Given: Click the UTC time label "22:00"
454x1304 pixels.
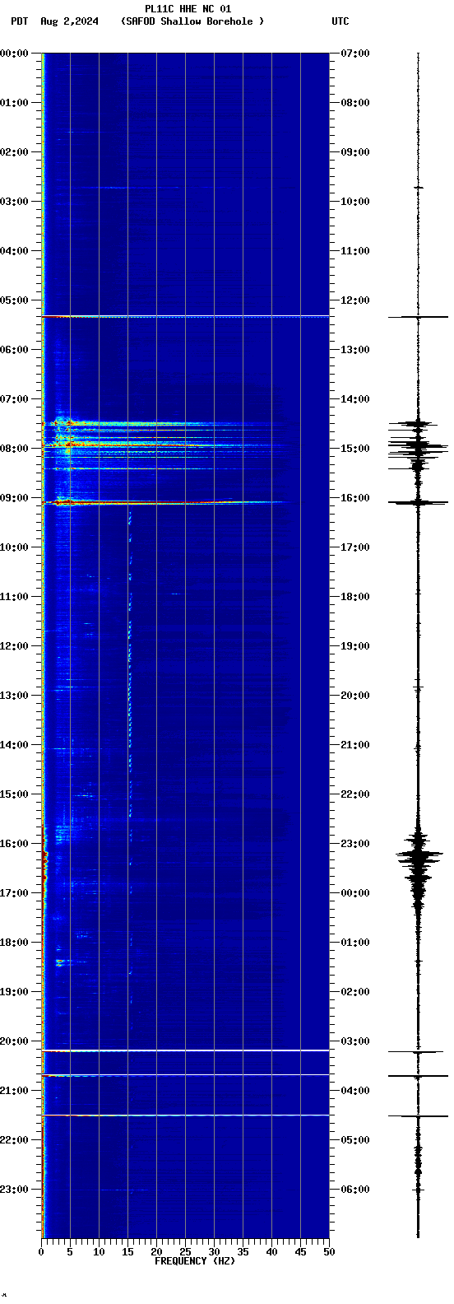Looking at the screenshot, I should pyautogui.click(x=355, y=794).
